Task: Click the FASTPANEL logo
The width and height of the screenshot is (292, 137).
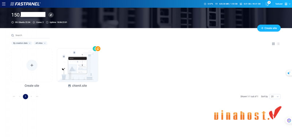Action: [25, 4]
